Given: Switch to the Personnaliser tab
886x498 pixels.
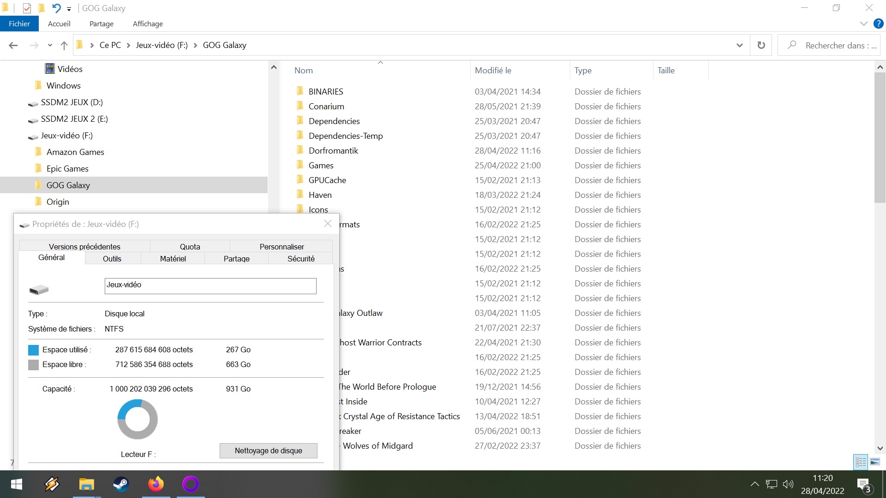Looking at the screenshot, I should [281, 247].
